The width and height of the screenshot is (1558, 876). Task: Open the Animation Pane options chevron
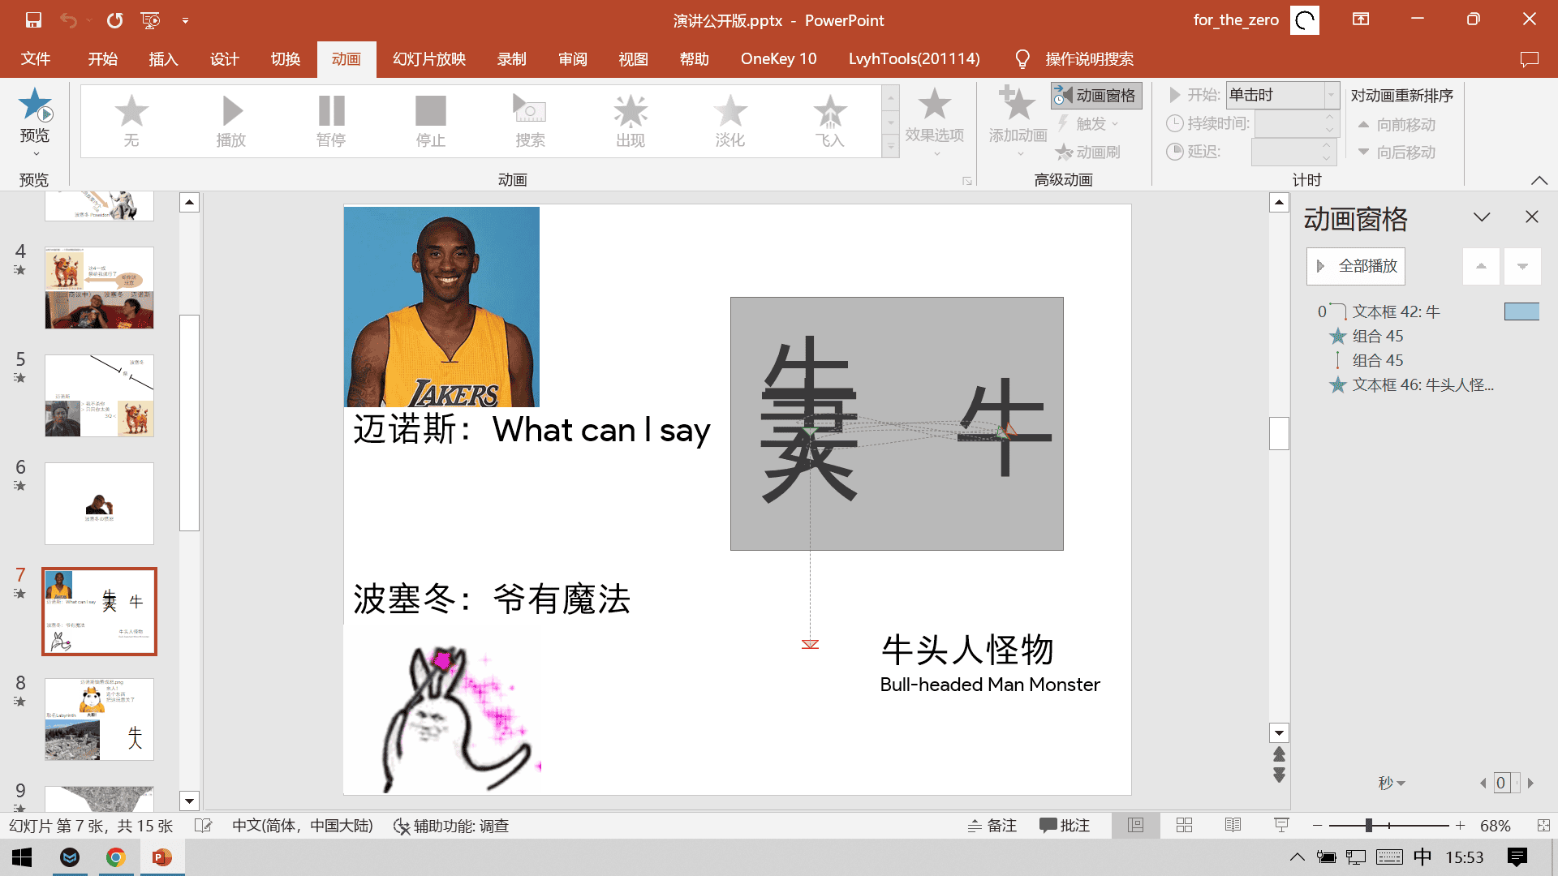(1482, 217)
